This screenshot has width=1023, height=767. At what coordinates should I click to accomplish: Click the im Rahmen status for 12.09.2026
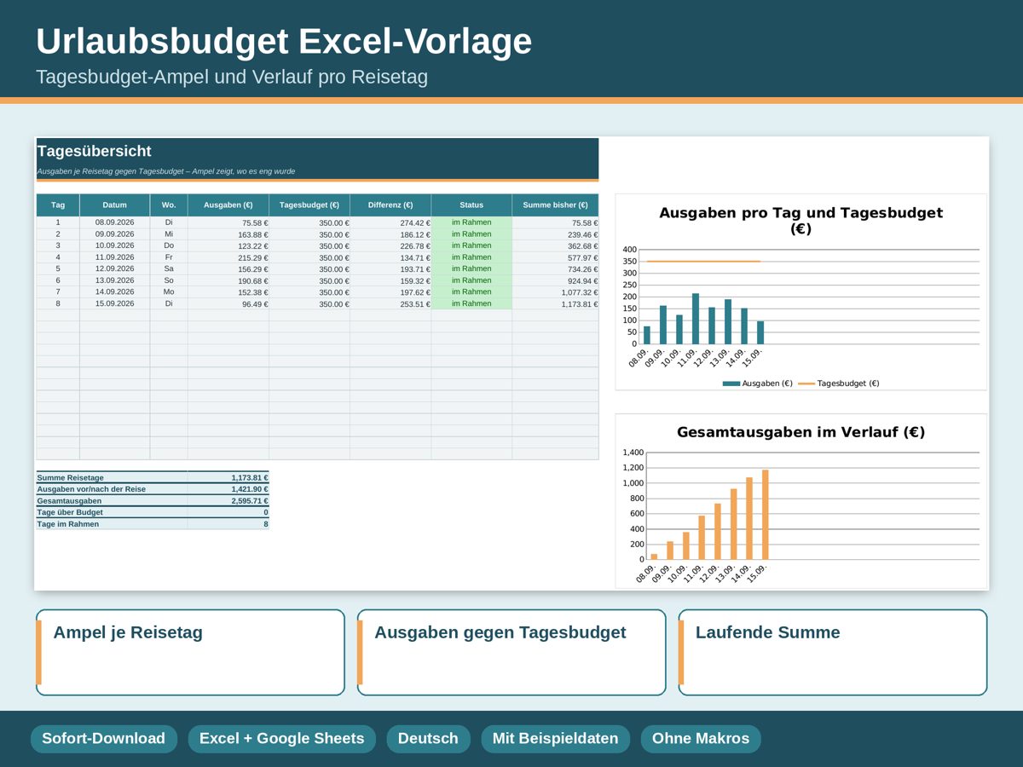click(x=471, y=268)
